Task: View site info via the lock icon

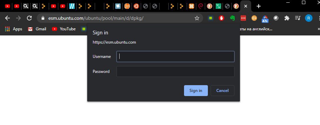Action: pyautogui.click(x=43, y=18)
